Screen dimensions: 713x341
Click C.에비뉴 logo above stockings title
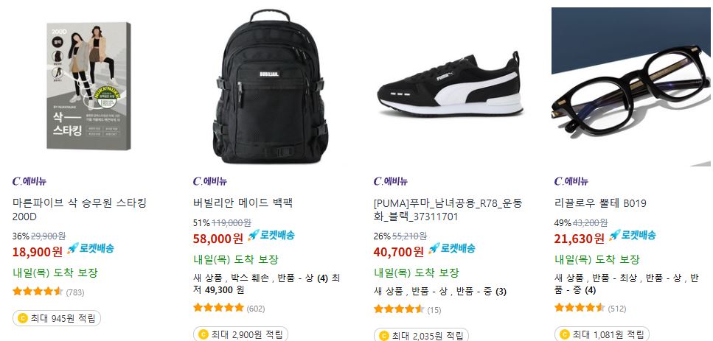tap(29, 182)
